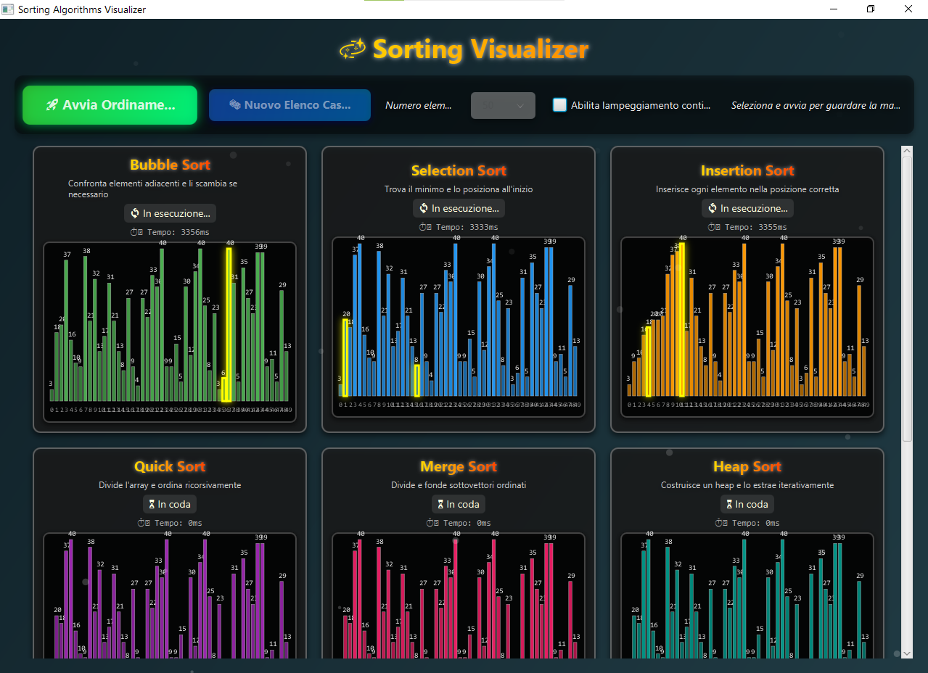This screenshot has width=928, height=673.
Task: Click Bubble Sort time value 3356ms
Action: point(195,232)
